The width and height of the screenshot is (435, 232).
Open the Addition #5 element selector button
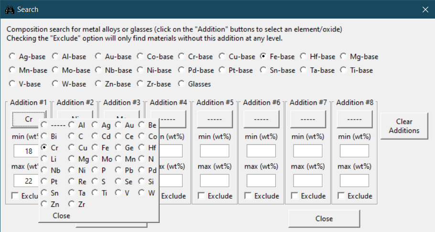215,119
